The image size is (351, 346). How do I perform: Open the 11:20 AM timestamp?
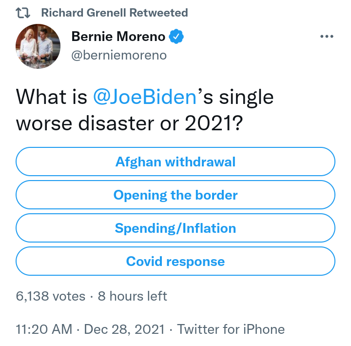tap(44, 329)
